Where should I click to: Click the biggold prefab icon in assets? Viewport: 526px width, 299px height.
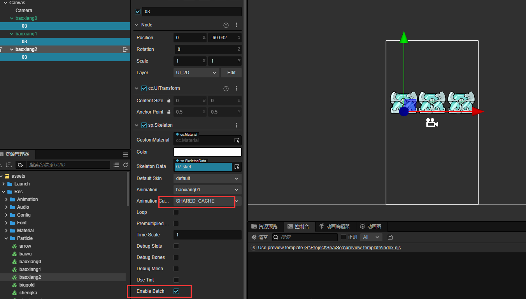coord(14,285)
